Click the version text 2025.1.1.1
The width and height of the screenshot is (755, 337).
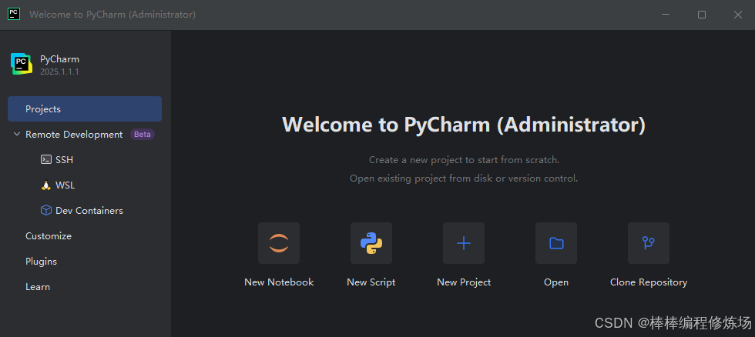tap(60, 72)
